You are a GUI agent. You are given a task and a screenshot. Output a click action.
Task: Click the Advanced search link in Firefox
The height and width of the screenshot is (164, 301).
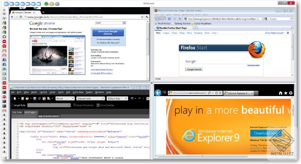pyautogui.click(x=253, y=65)
